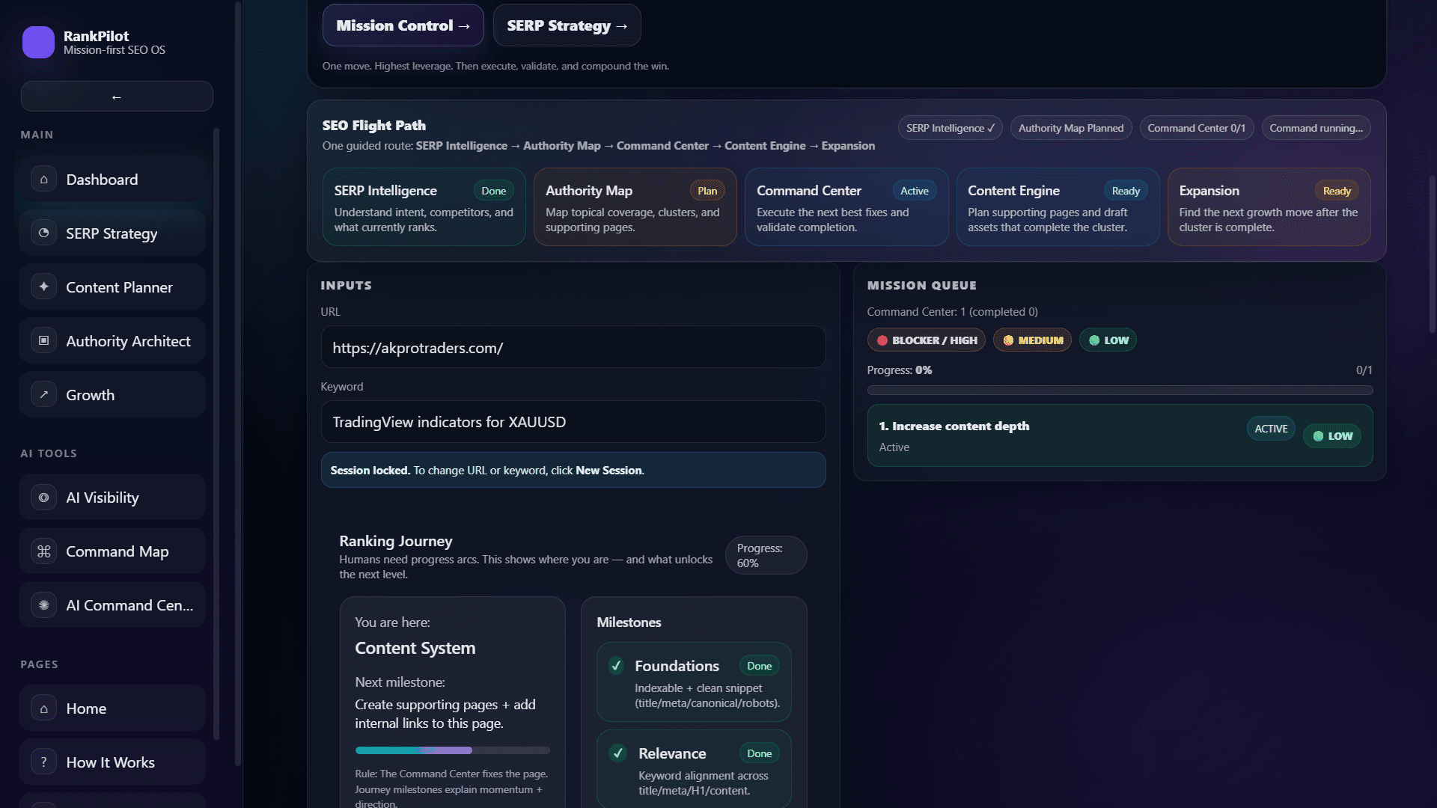Open Growth using the arrow icon
Image resolution: width=1437 pixels, height=808 pixels.
click(x=44, y=394)
